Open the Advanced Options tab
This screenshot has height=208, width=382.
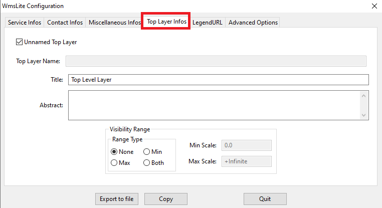click(x=253, y=23)
